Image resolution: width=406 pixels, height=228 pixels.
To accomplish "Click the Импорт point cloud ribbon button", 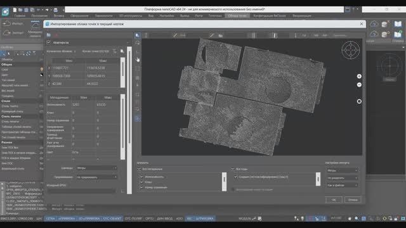I will (13, 23).
